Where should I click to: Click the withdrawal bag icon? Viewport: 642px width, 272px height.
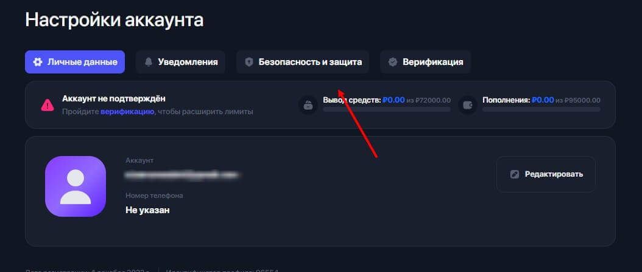click(x=308, y=105)
